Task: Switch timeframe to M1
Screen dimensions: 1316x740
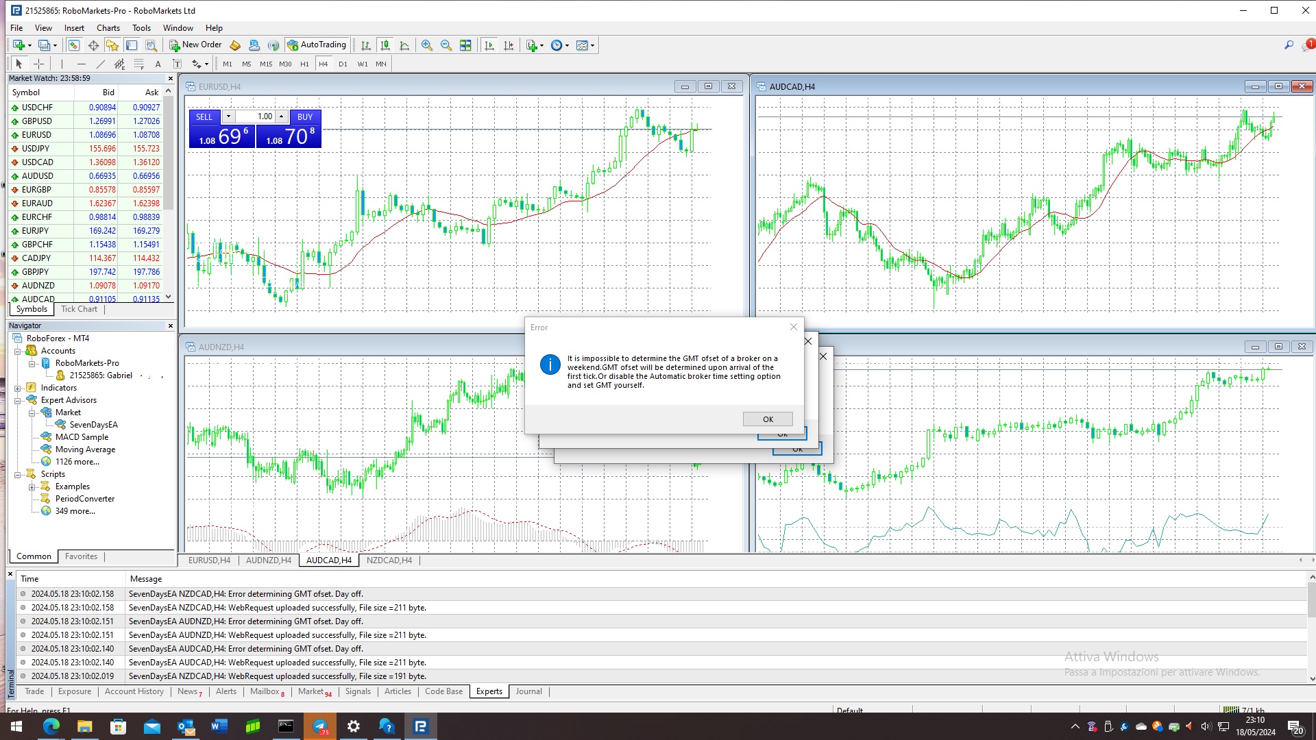Action: click(228, 64)
